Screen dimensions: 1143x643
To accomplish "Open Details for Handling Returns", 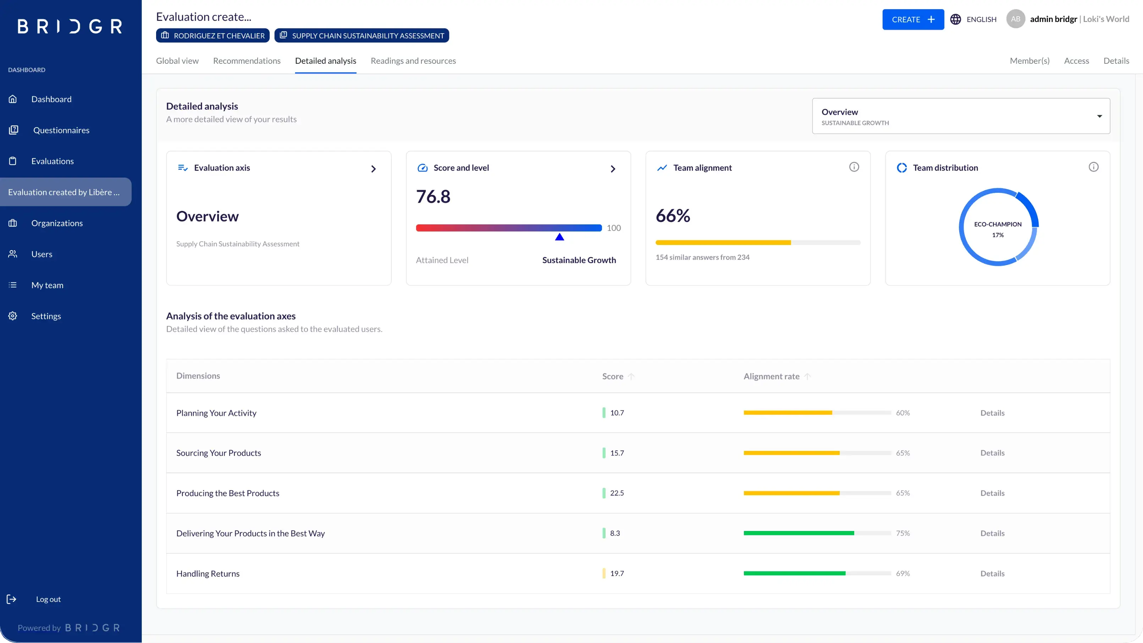I will [992, 574].
